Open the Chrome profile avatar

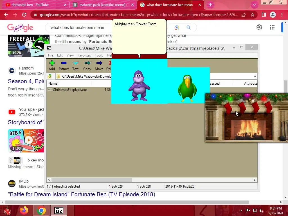273,15
